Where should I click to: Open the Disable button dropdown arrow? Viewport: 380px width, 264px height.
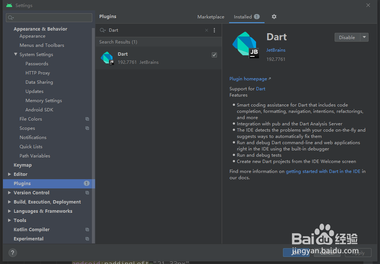tap(364, 37)
